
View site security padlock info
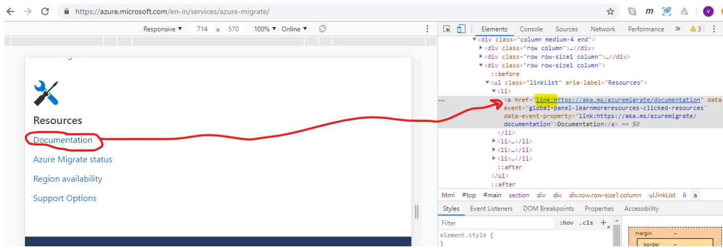(66, 12)
